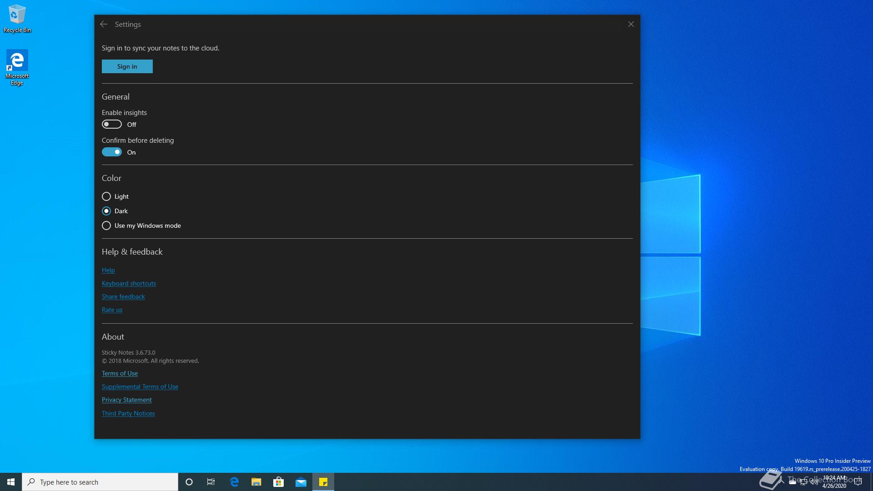
Task: Open the Action Center notifications icon
Action: pos(858,482)
